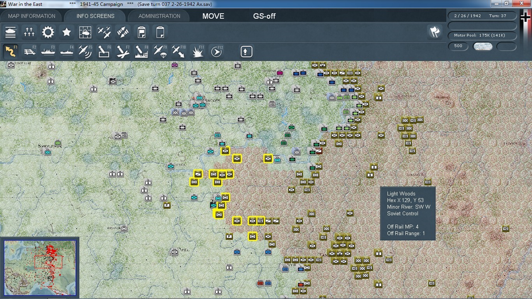Select the F10 air transfer mode
This screenshot has width=532, height=299.
[179, 51]
